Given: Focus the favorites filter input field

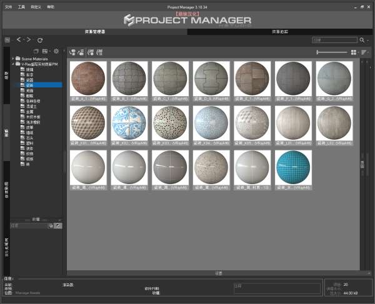Looking at the screenshot, I should point(29,226).
